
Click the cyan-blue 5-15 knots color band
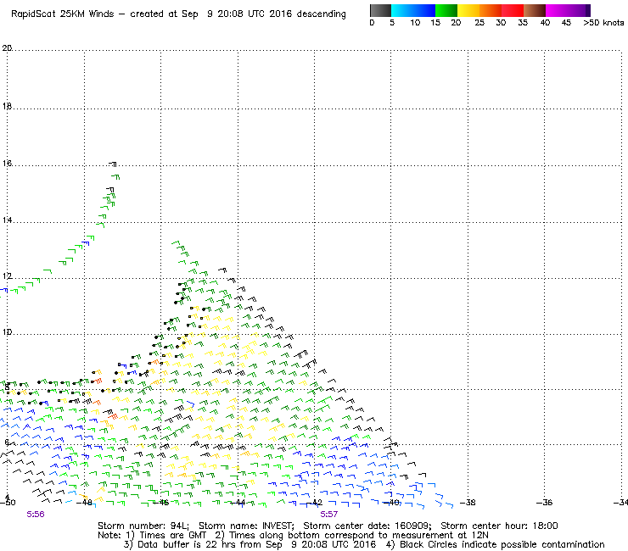(x=413, y=10)
